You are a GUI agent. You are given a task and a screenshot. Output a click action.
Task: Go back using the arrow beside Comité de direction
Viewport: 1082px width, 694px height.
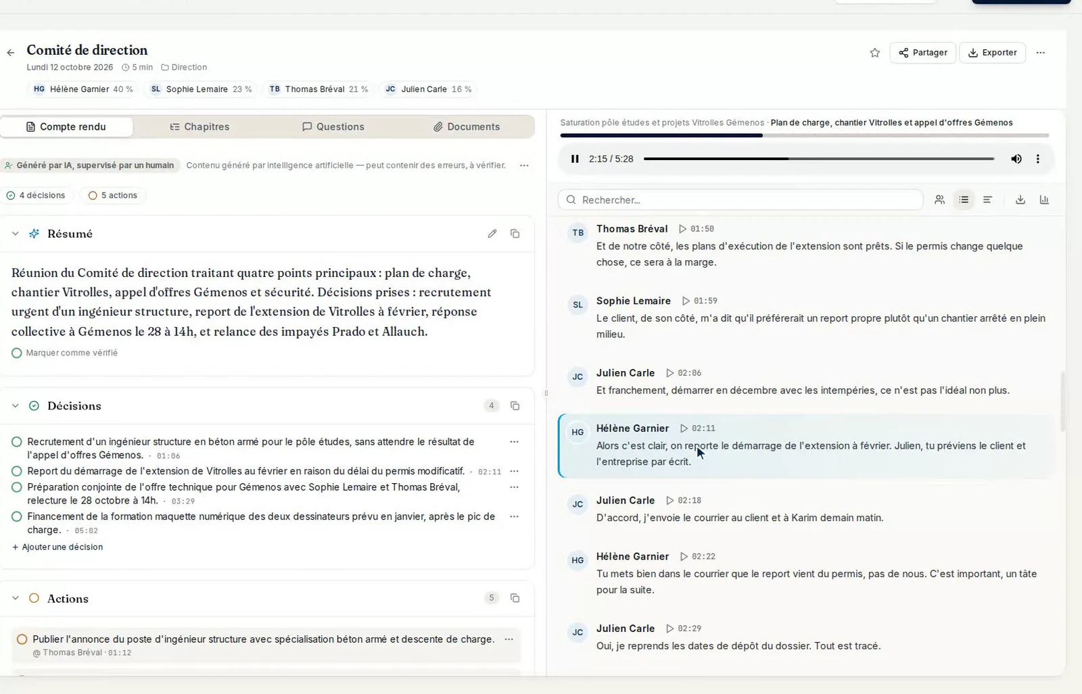click(x=10, y=53)
